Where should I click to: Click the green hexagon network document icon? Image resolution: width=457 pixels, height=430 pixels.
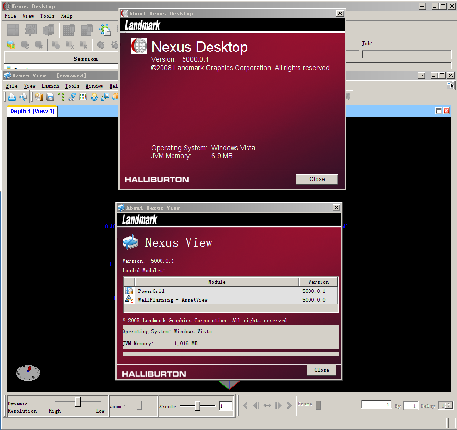click(x=105, y=30)
